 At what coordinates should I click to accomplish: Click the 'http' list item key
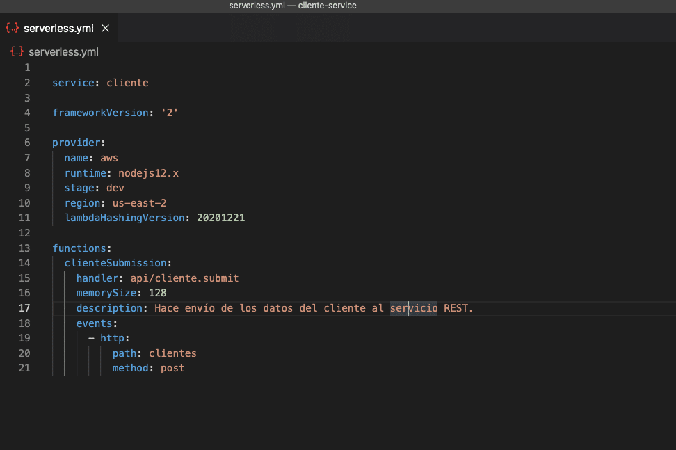pos(112,338)
